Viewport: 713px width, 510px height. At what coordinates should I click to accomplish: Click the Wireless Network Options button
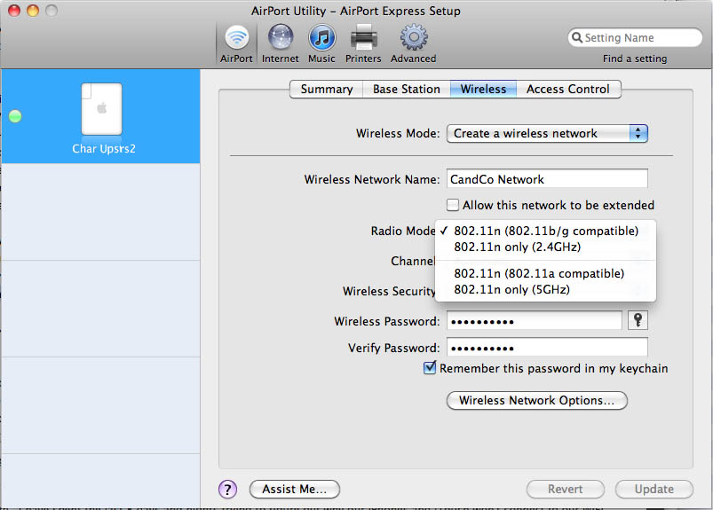[536, 401]
